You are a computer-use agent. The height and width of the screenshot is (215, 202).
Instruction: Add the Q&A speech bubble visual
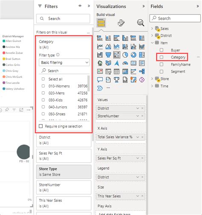(x=100, y=80)
